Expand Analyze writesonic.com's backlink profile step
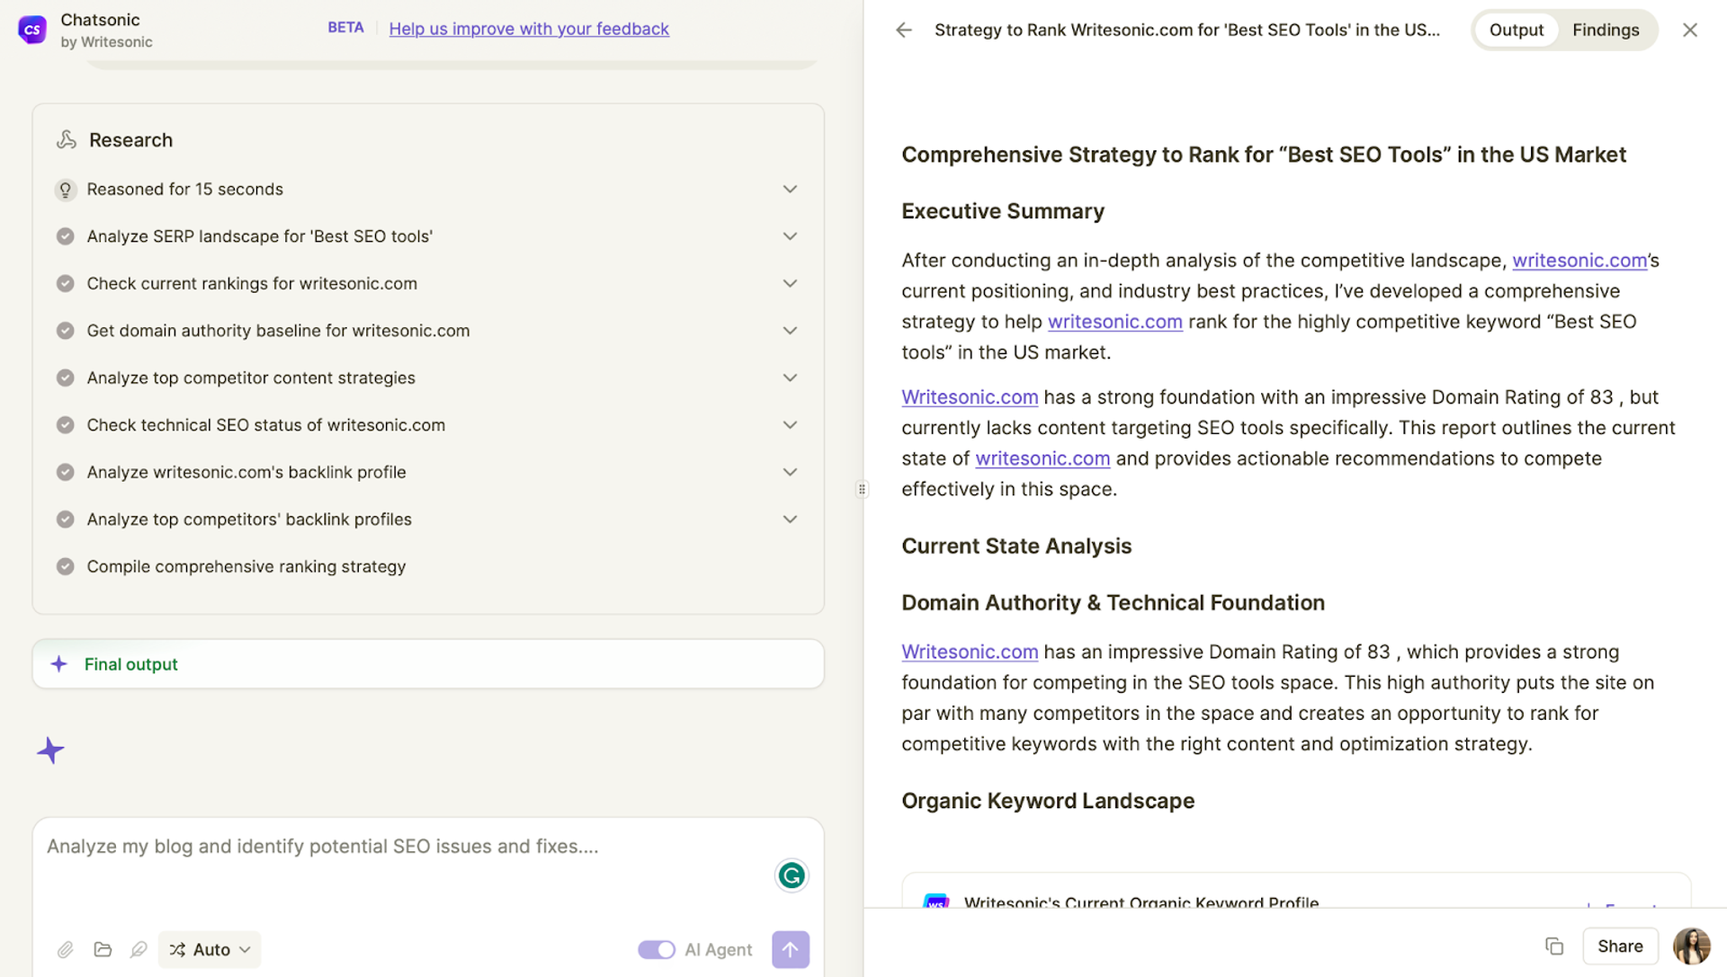Viewport: 1727px width, 977px height. [x=790, y=472]
